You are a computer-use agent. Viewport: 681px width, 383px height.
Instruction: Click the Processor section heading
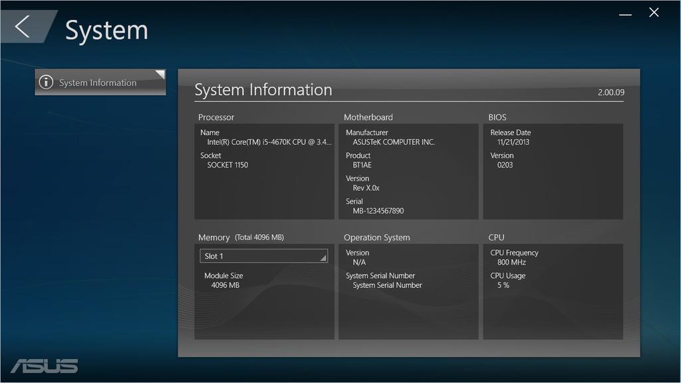[216, 117]
